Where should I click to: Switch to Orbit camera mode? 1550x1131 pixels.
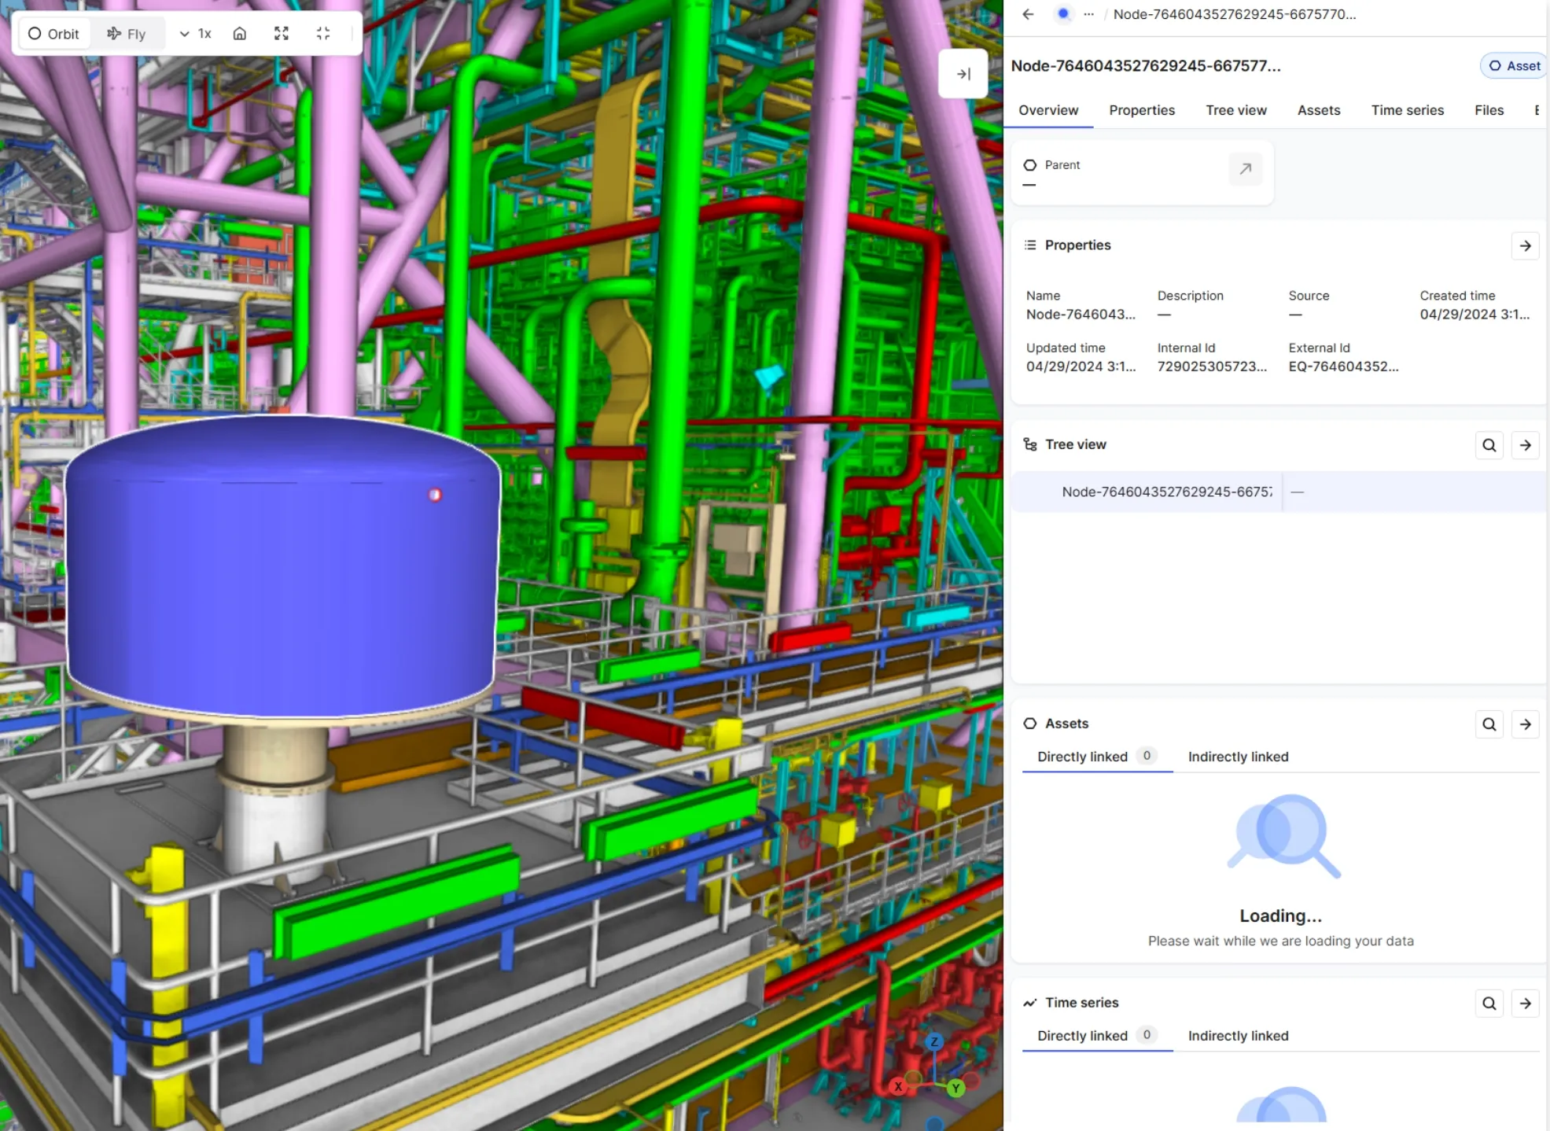tap(53, 34)
